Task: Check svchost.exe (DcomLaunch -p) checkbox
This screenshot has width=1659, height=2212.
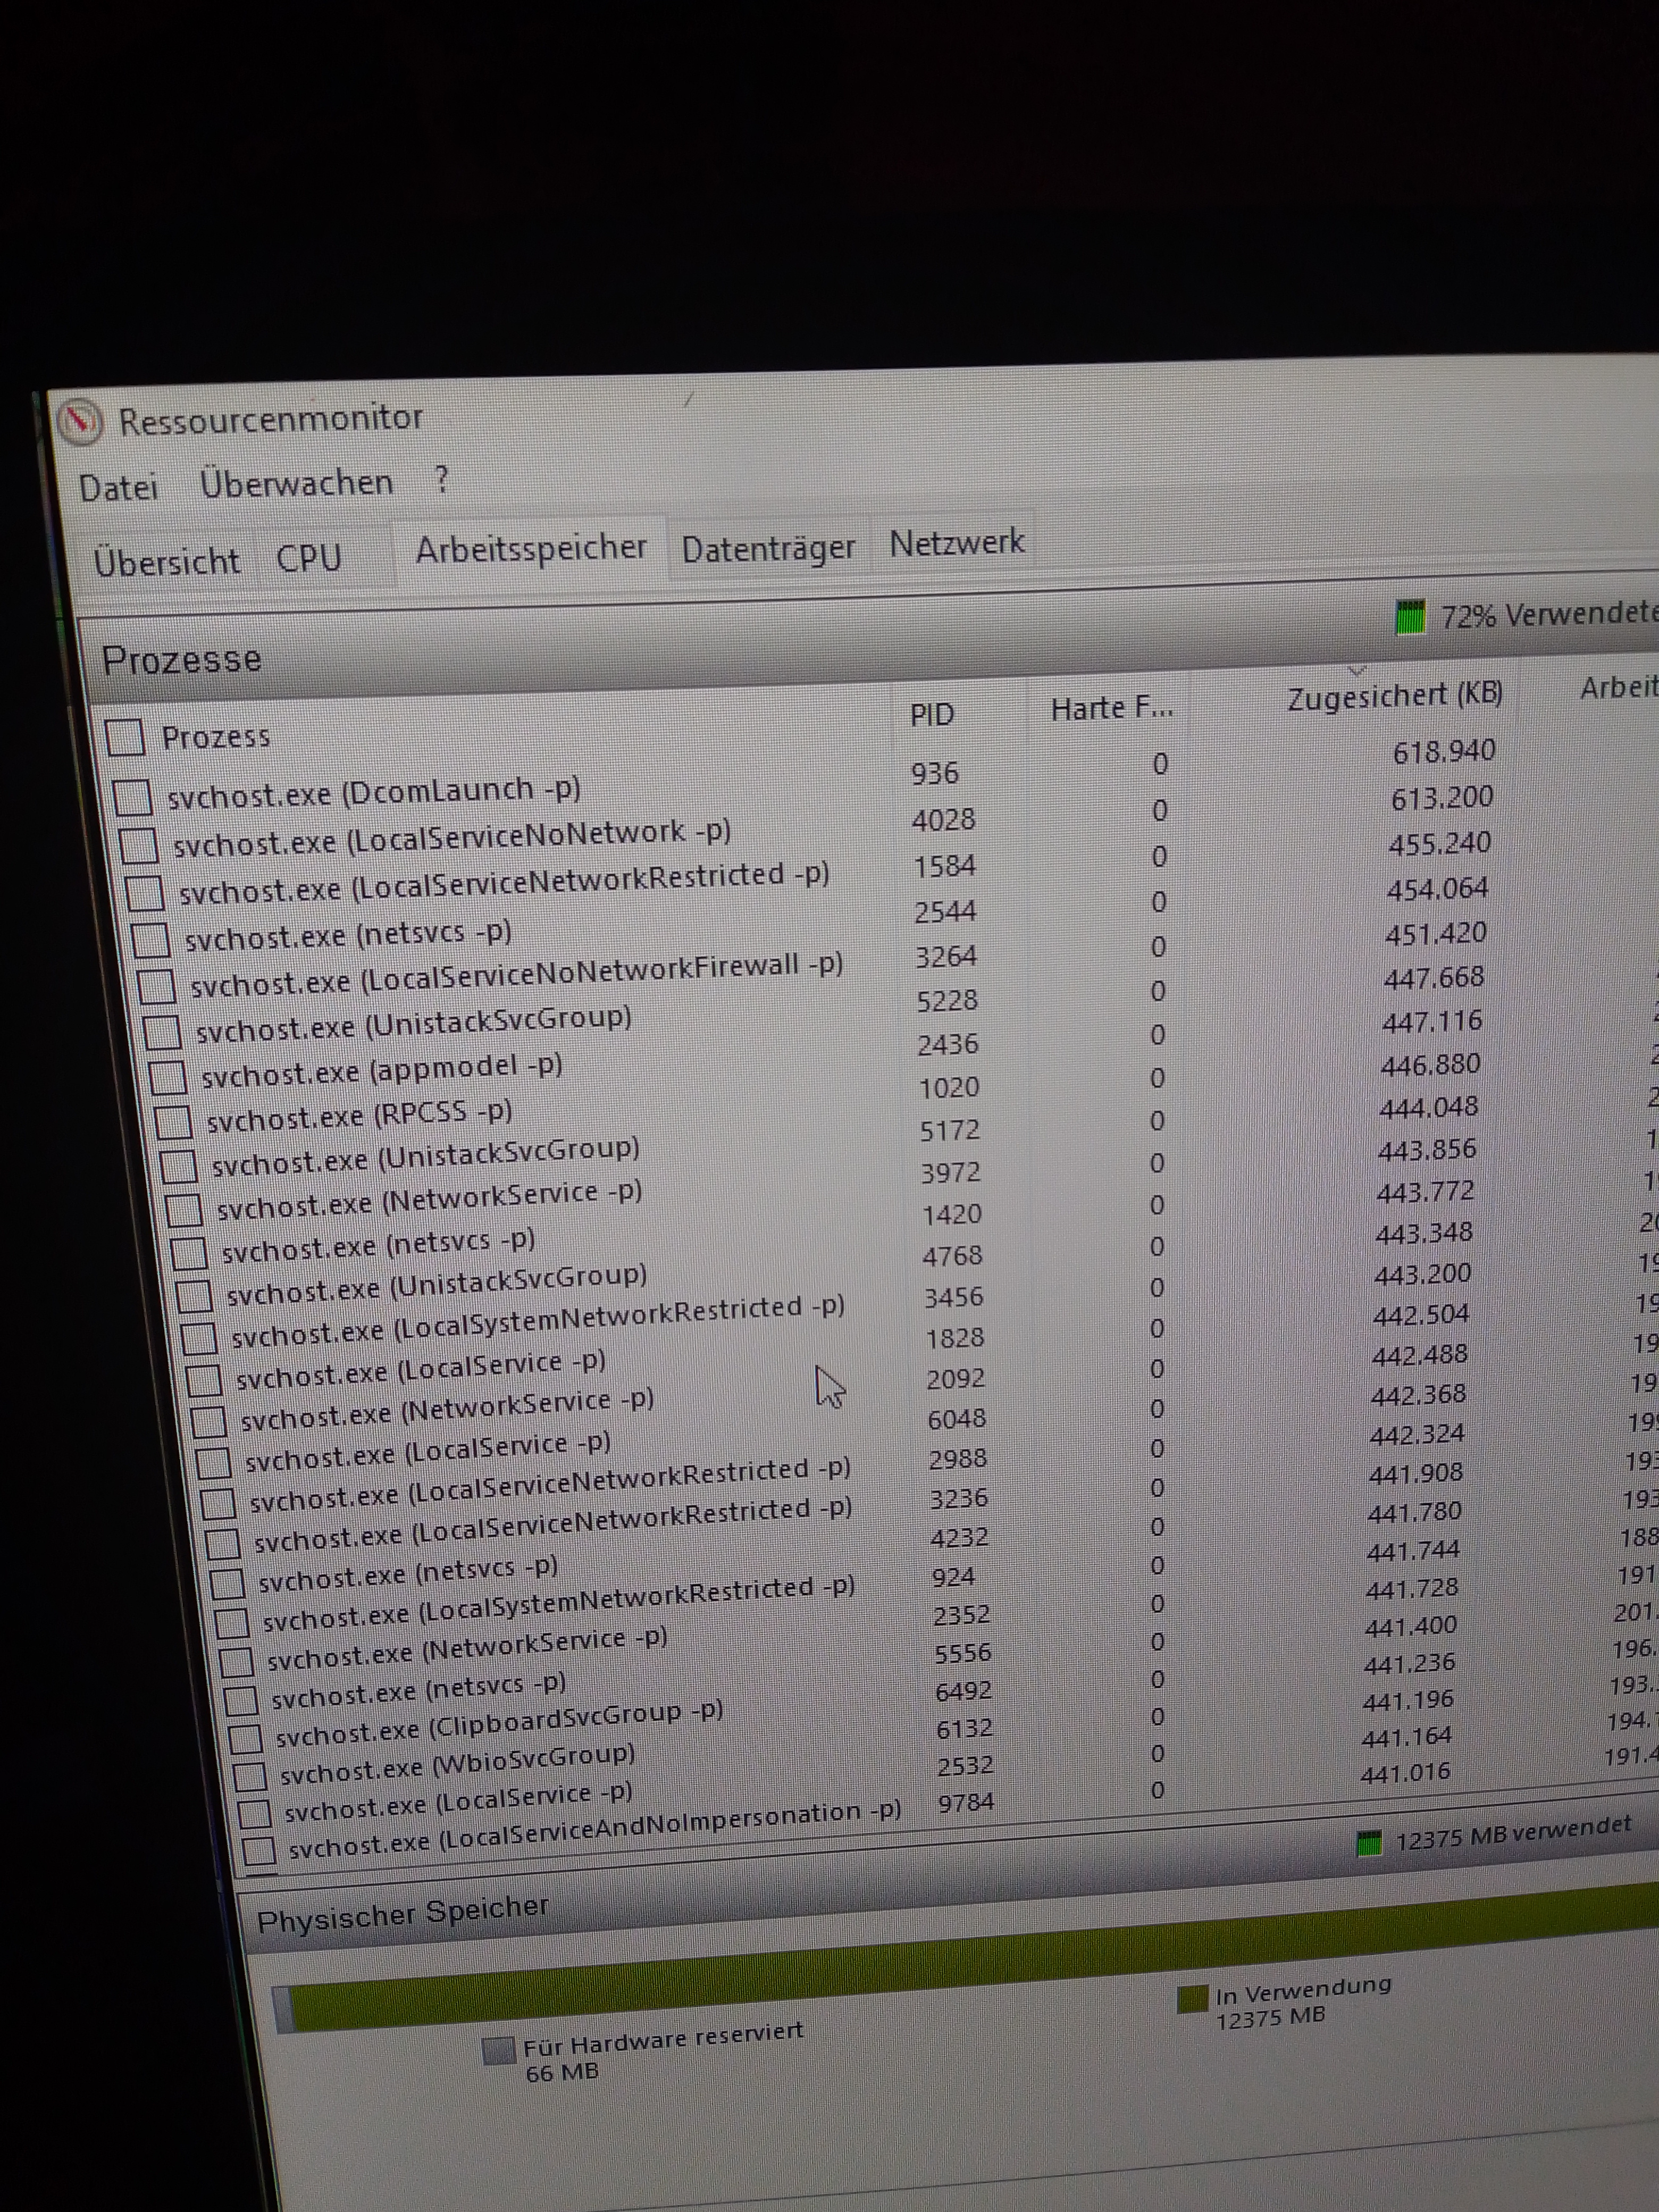Action: 133,798
